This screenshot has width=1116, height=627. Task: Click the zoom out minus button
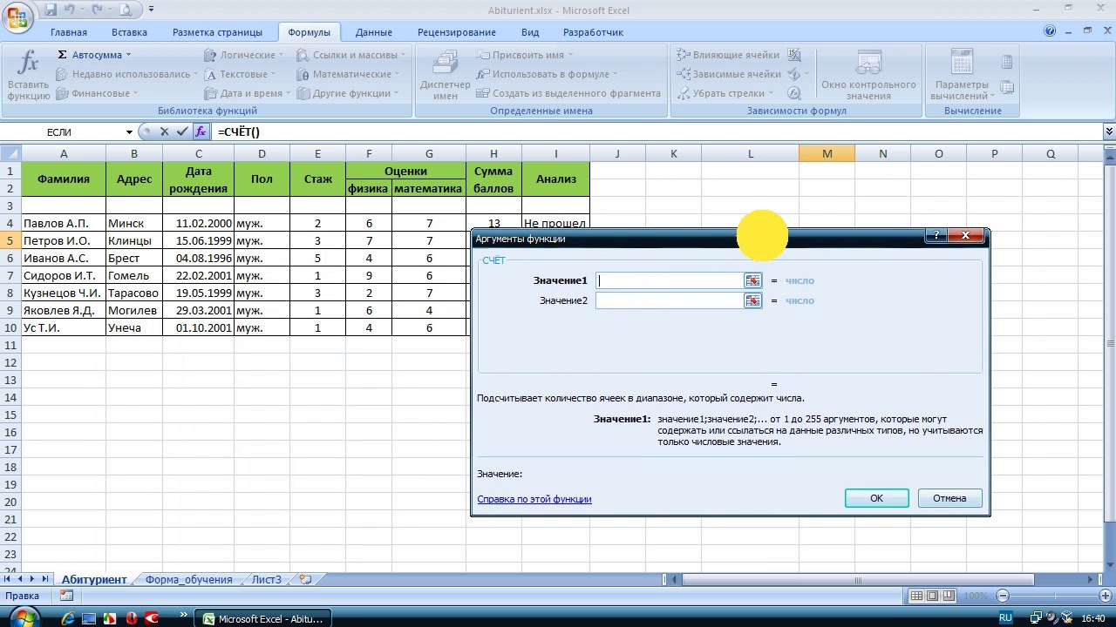pyautogui.click(x=1003, y=596)
